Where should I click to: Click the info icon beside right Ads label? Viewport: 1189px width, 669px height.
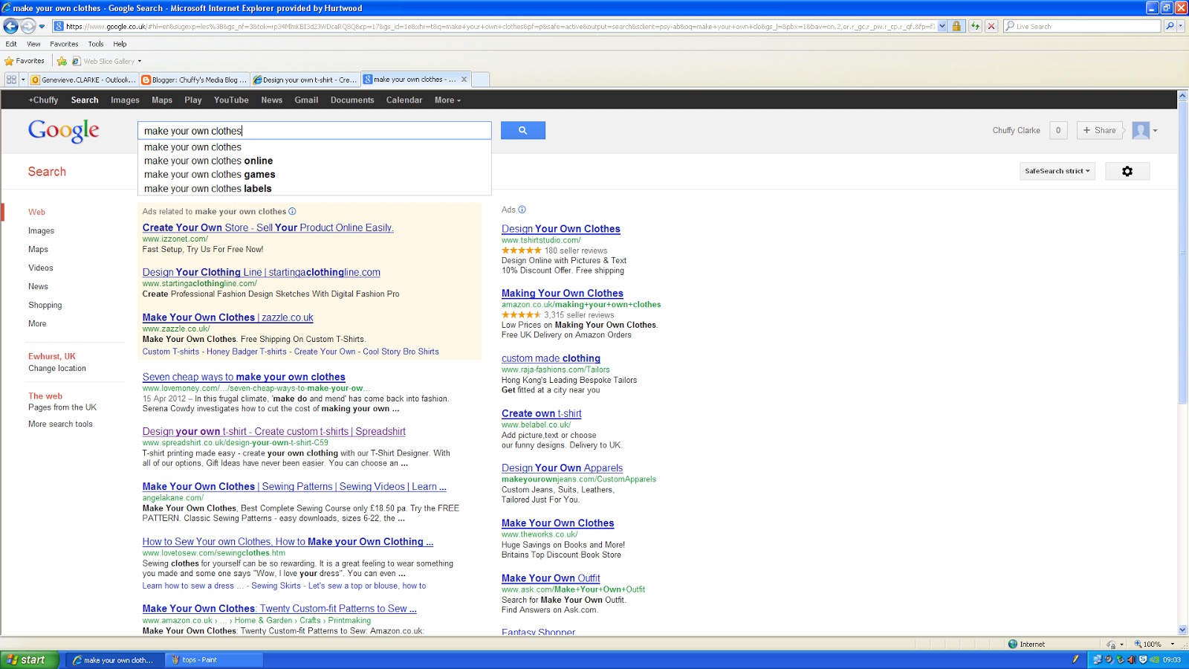point(522,210)
